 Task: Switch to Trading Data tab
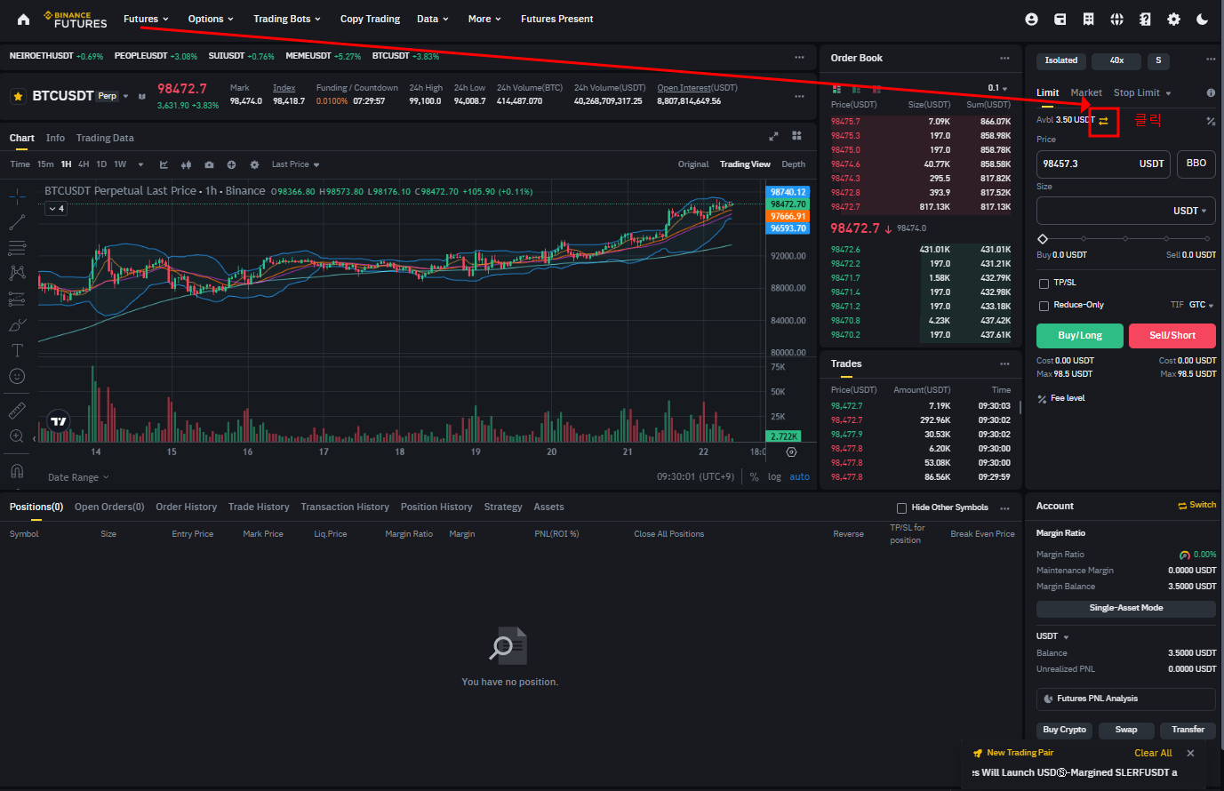pos(105,138)
